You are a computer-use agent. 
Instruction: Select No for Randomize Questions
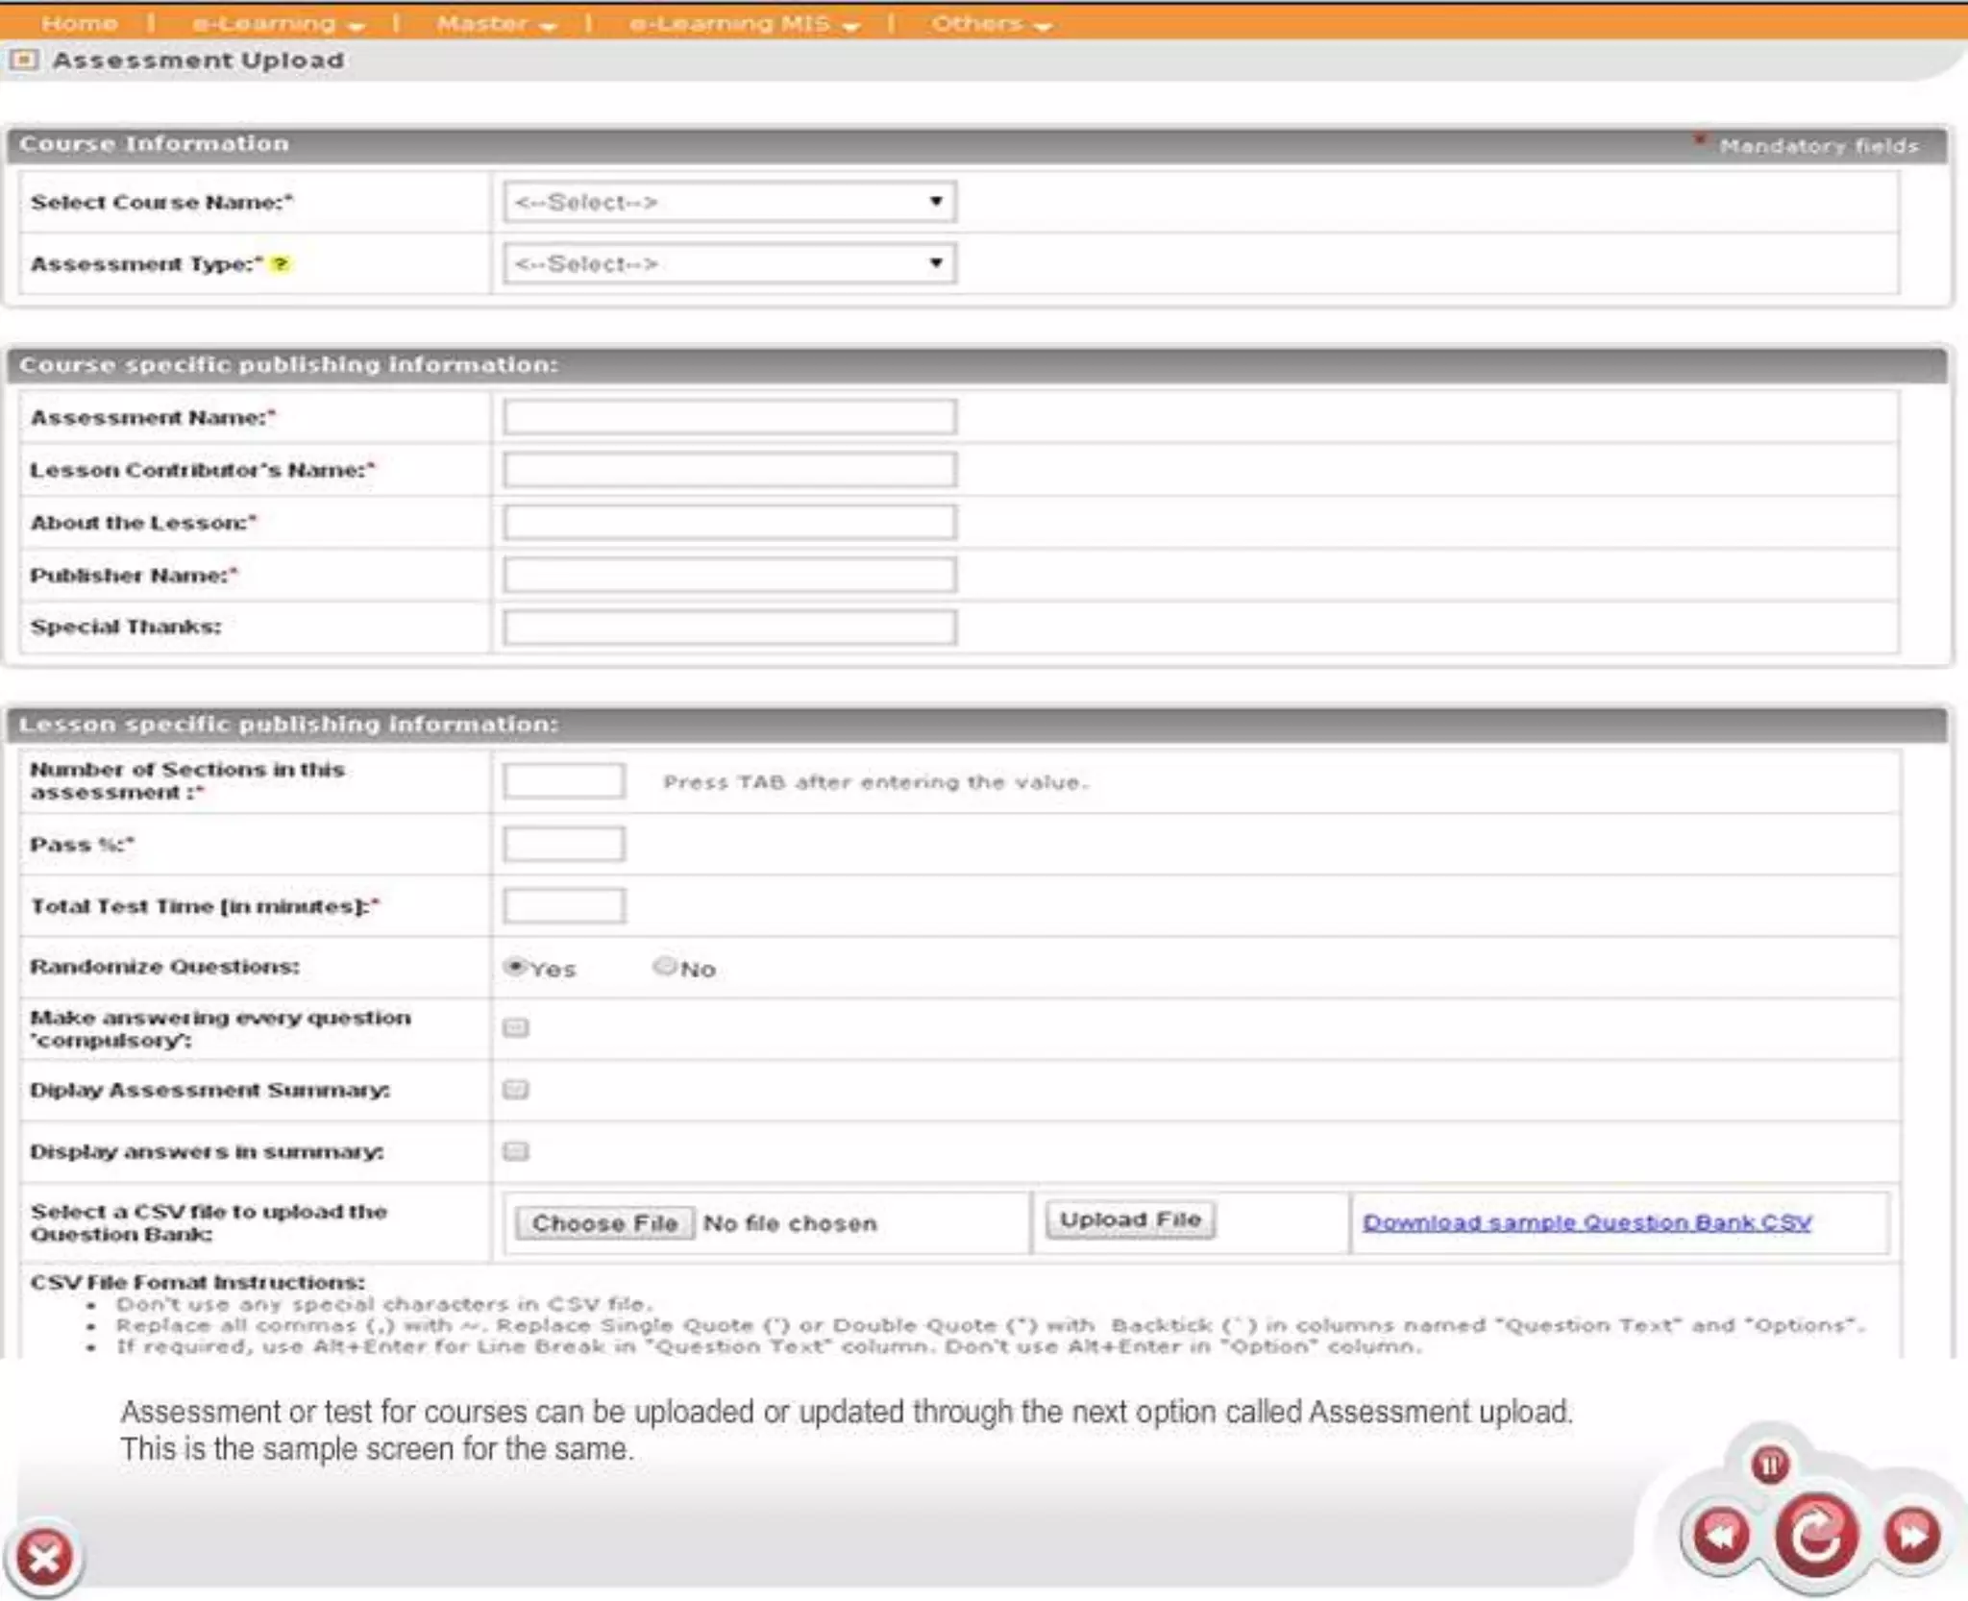pyautogui.click(x=665, y=967)
